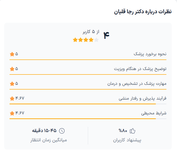The image size is (177, 154).
Task: Click the فرآیند پذیرش و رفتار منشی label
Action: pos(142,99)
